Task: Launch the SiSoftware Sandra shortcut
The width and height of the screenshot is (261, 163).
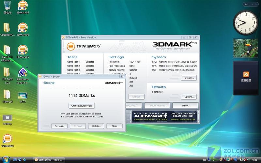Action: pyautogui.click(x=23, y=76)
